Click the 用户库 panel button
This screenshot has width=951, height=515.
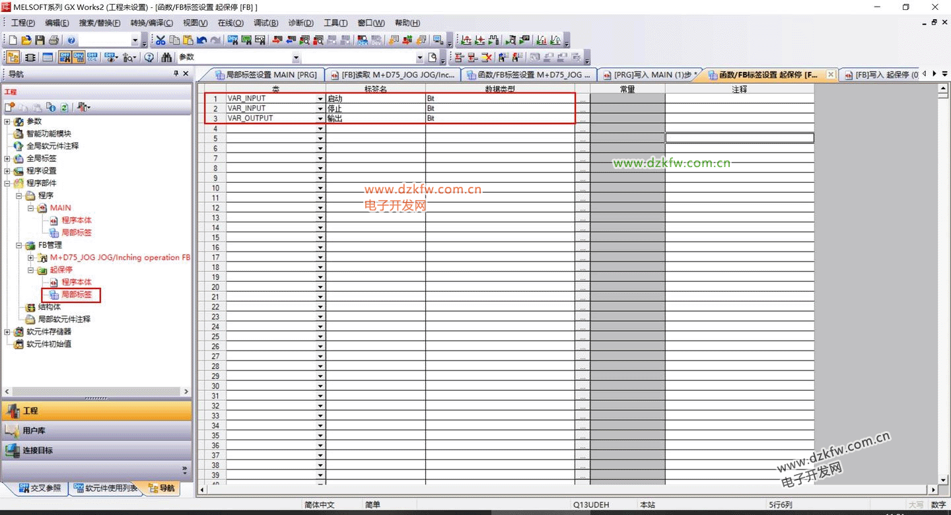[x=96, y=430]
